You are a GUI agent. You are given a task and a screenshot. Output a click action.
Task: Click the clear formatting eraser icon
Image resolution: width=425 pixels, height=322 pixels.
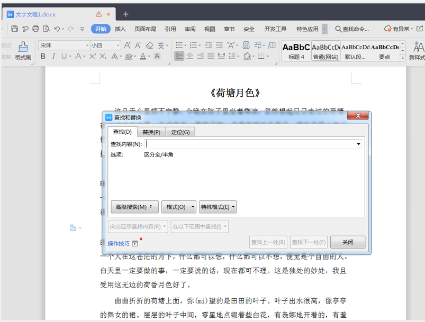[149, 45]
